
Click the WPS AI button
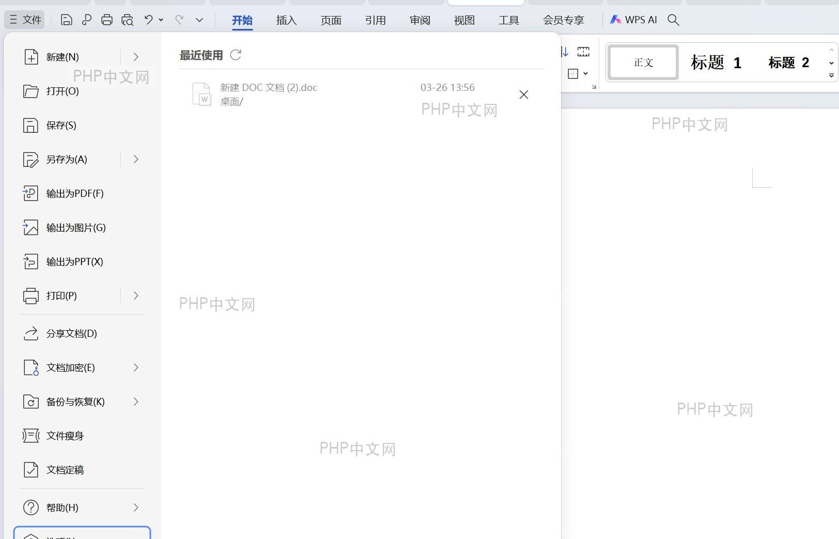coord(633,20)
